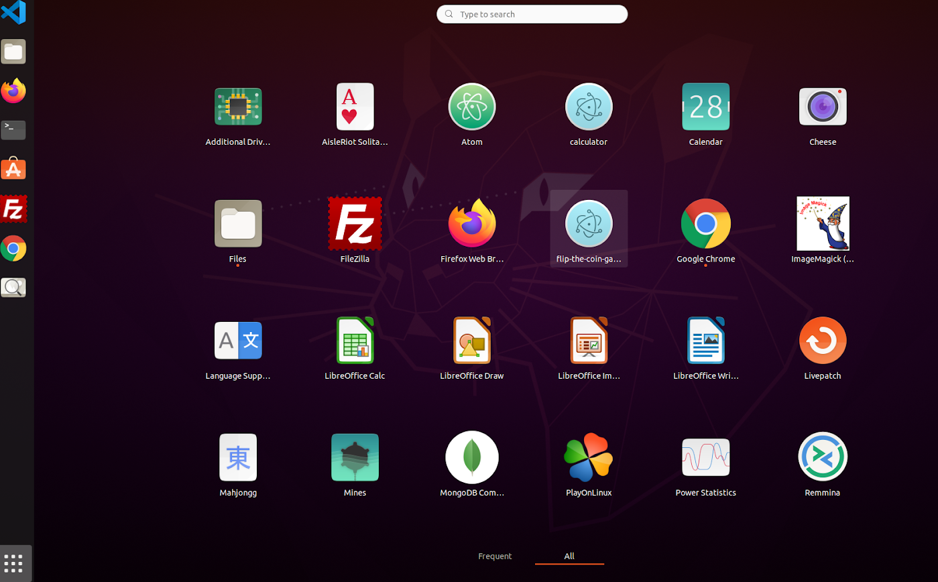
Task: Open Firefox Web Browser in grid
Action: [x=472, y=223]
